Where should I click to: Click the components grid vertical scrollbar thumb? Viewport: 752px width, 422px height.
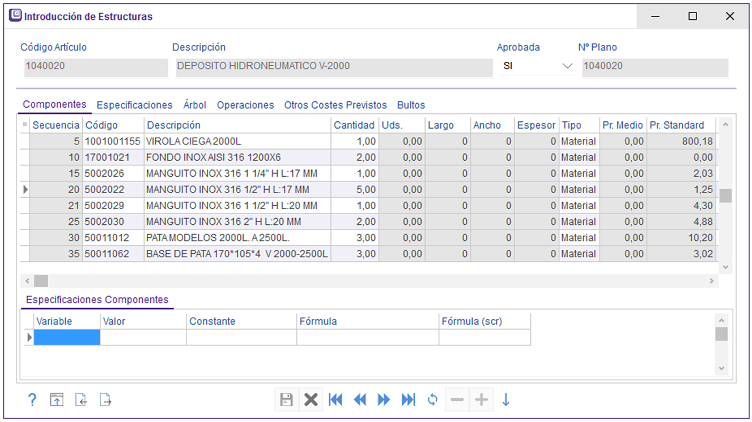pyautogui.click(x=725, y=195)
